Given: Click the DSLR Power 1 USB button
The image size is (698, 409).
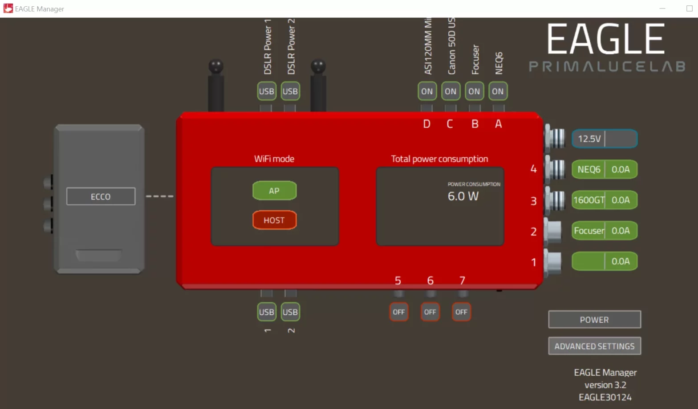Looking at the screenshot, I should pyautogui.click(x=266, y=91).
